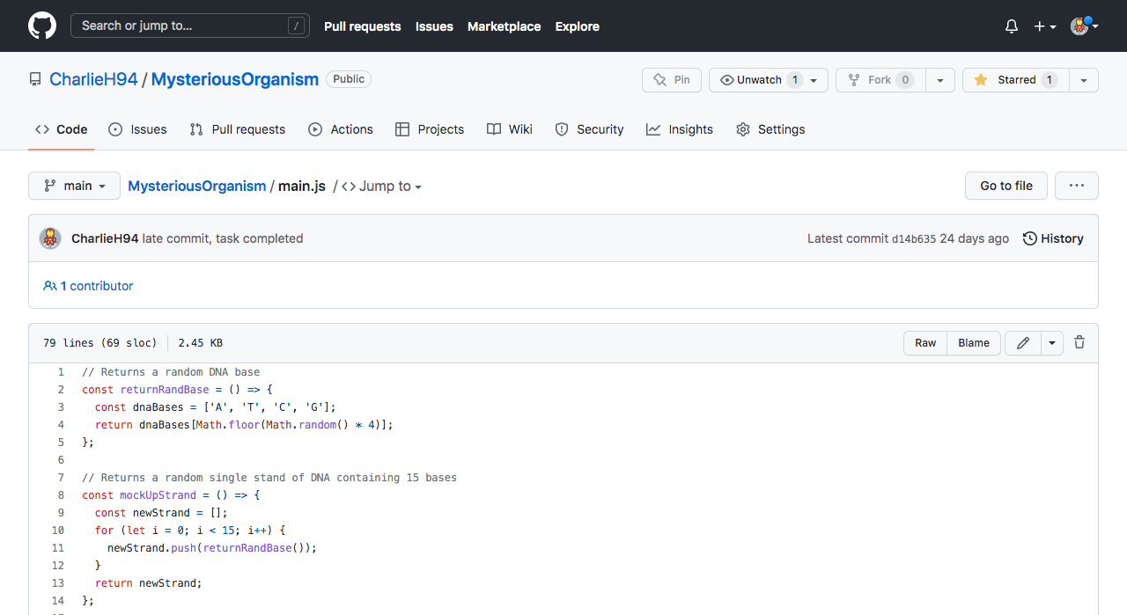Click the GitHub Octocat logo
The height and width of the screenshot is (615, 1127).
[42, 26]
